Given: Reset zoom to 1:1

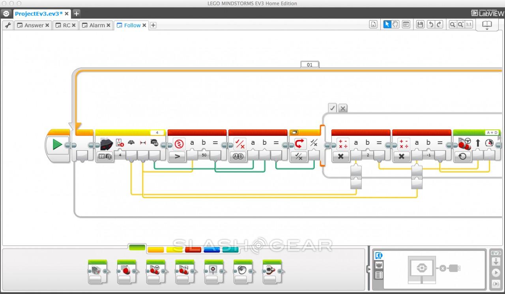Looking at the screenshot, I should 469,24.
